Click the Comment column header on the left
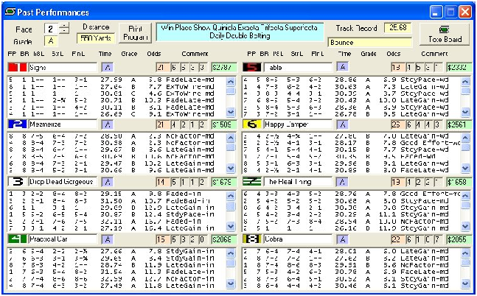This screenshot has height=296, width=477. tap(195, 54)
